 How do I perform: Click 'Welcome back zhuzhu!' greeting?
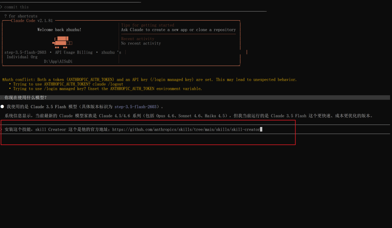(x=59, y=30)
